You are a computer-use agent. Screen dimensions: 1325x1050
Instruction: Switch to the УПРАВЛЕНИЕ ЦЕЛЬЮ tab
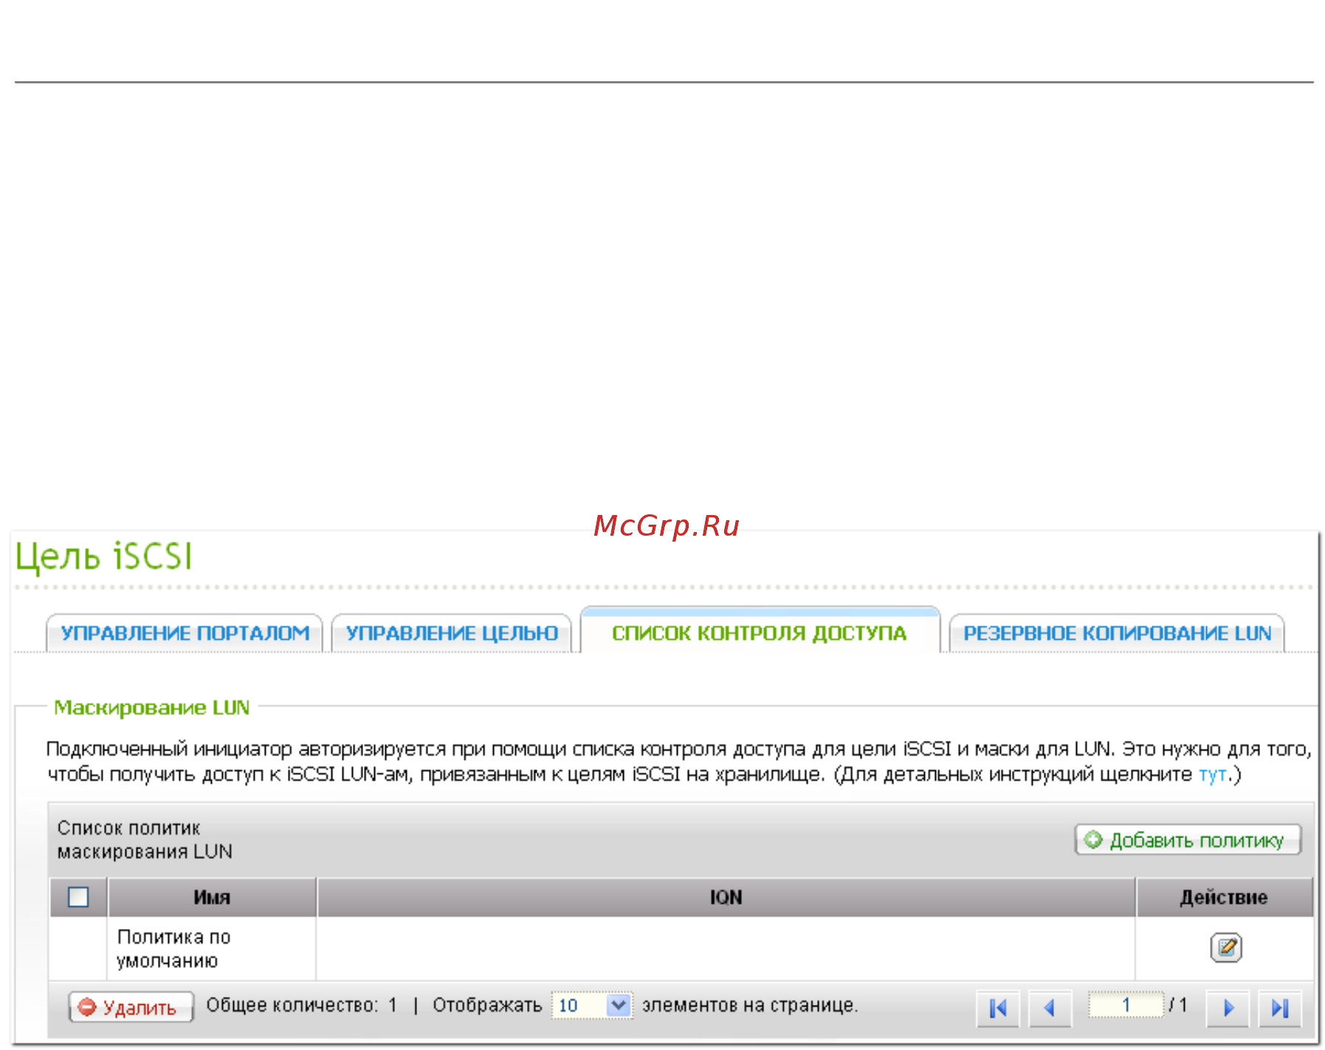tap(452, 633)
